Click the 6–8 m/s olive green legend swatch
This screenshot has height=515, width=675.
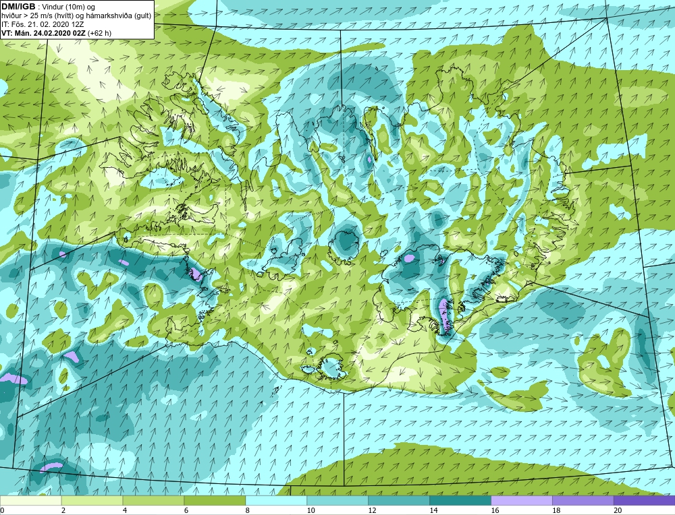[x=215, y=500]
